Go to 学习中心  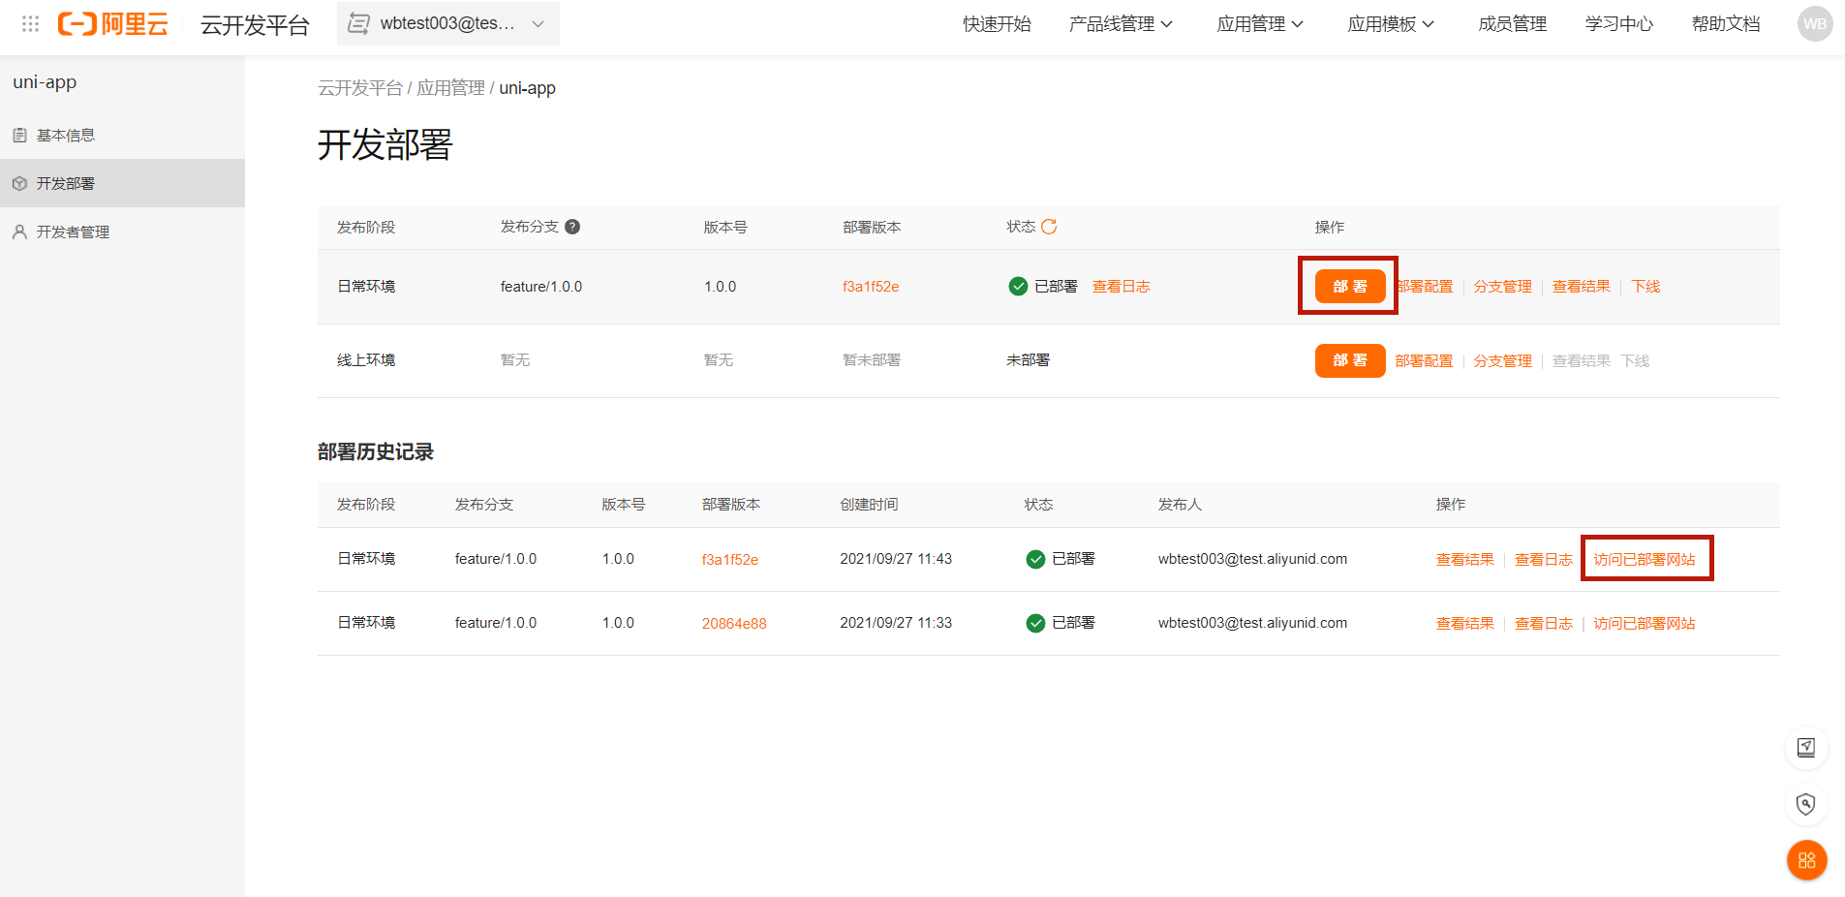(x=1619, y=24)
